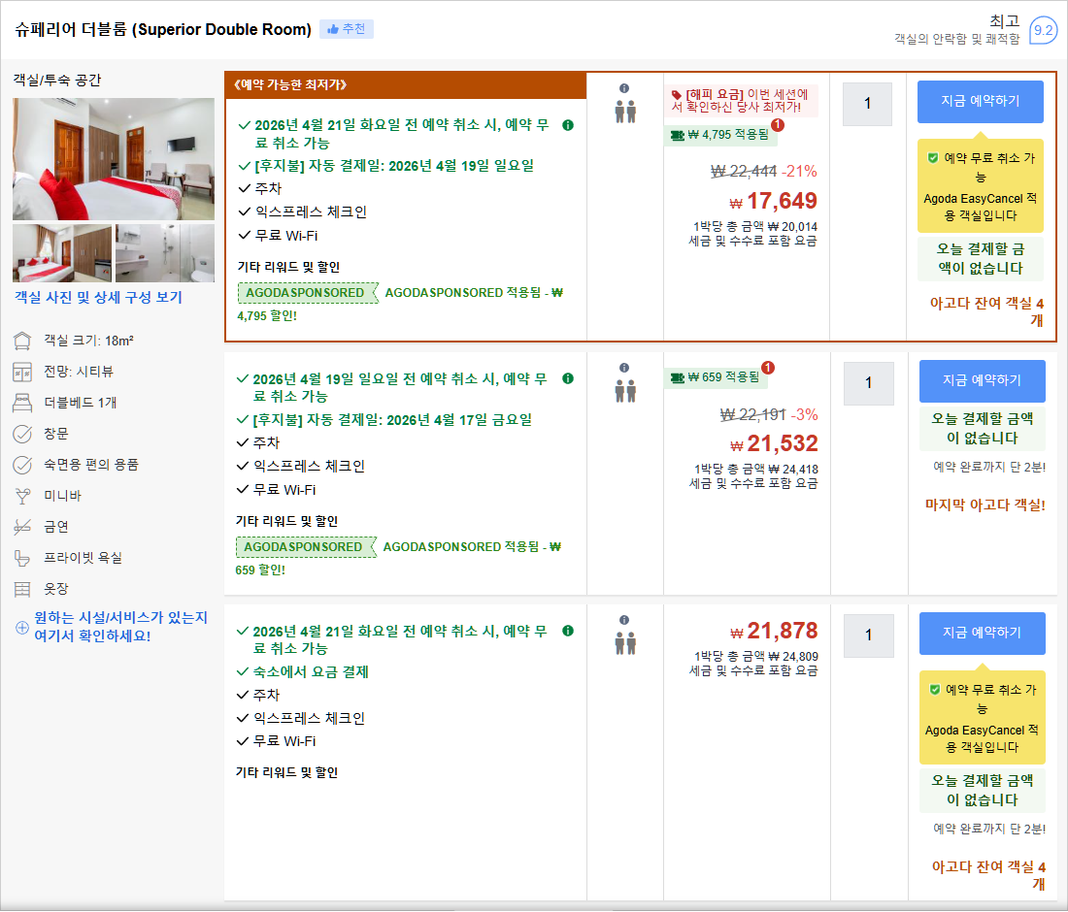Click the two-guests icon in first offer
Screen dimensions: 1068x912
pos(625,112)
